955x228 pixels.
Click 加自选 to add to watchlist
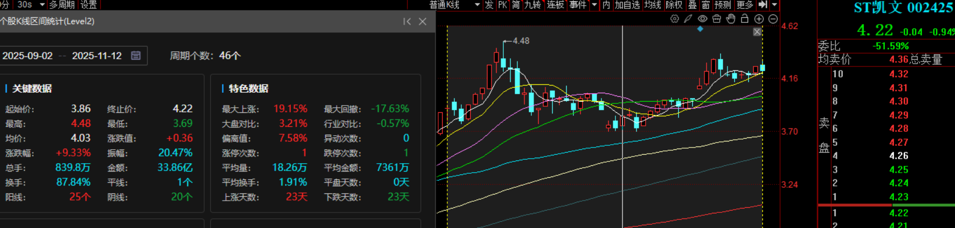coord(627,4)
